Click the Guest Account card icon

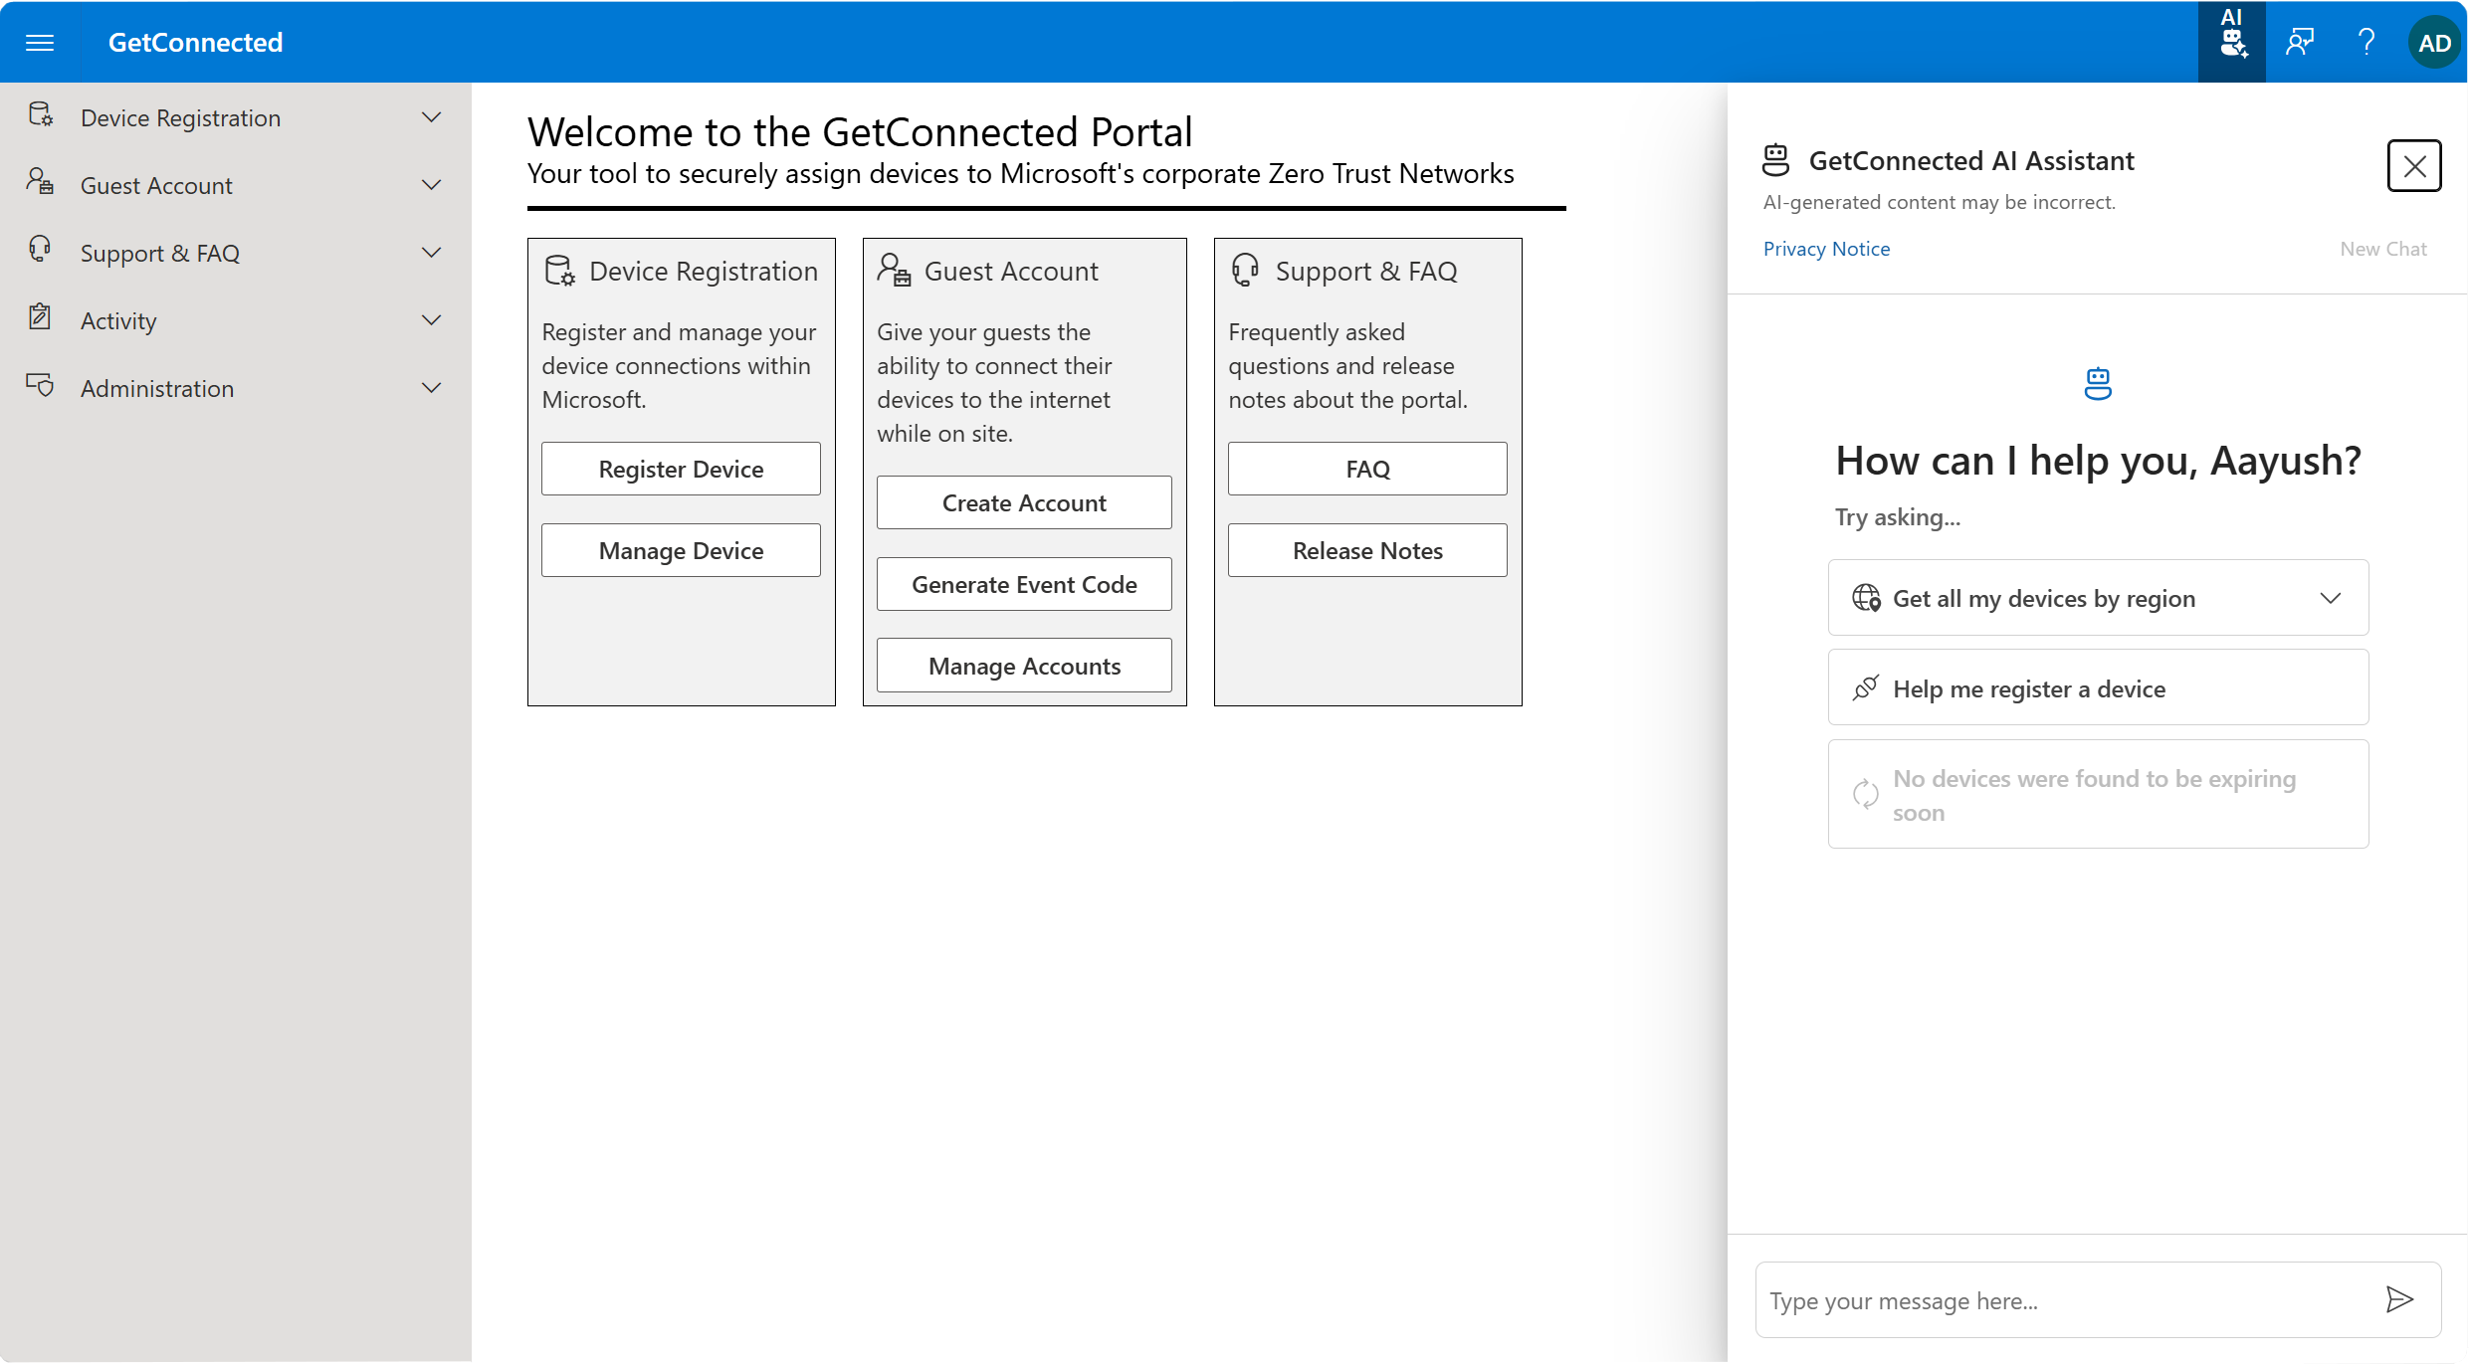(894, 270)
